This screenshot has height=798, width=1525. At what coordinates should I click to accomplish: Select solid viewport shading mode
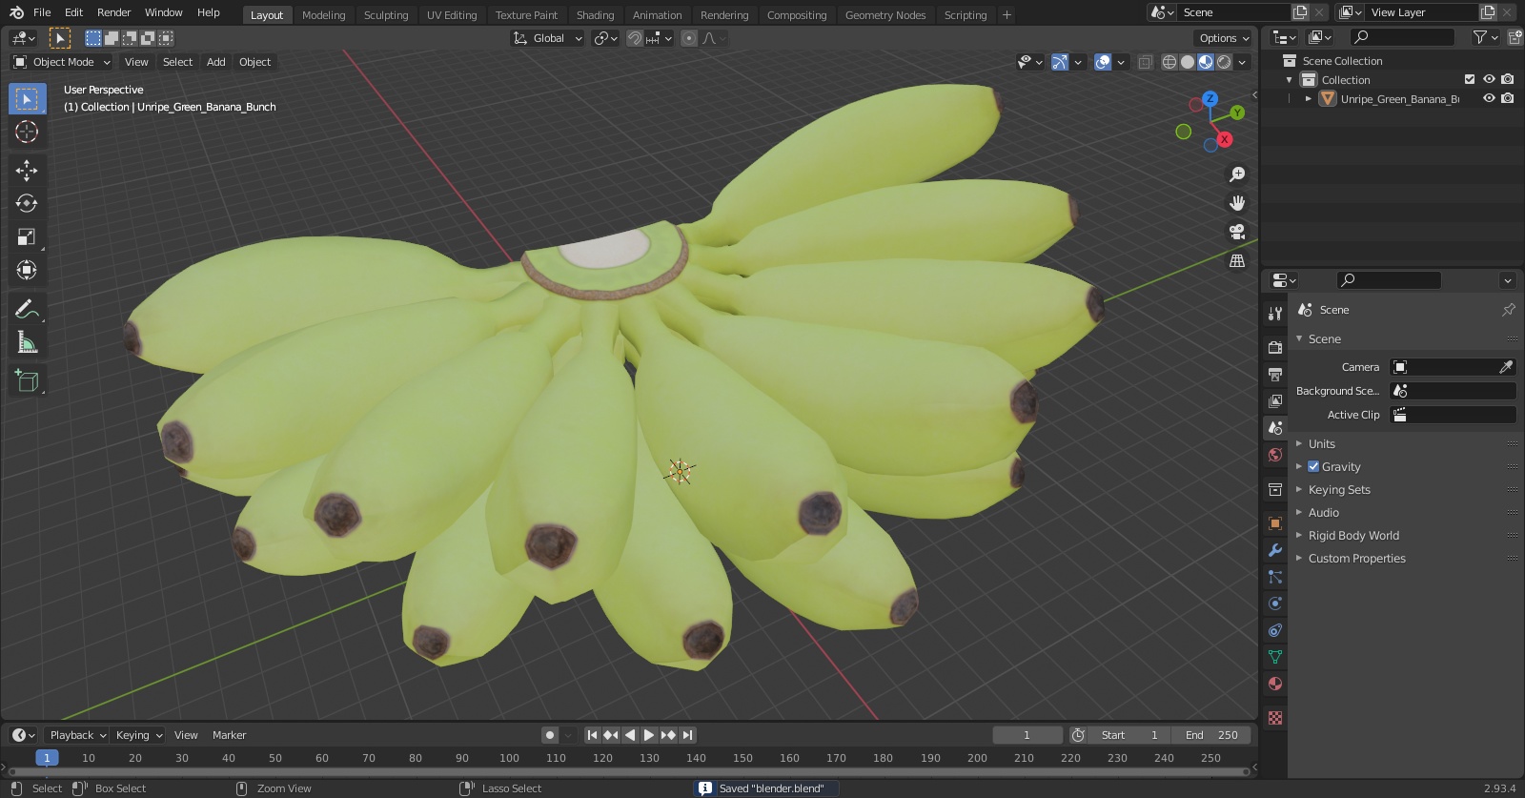coord(1188,62)
